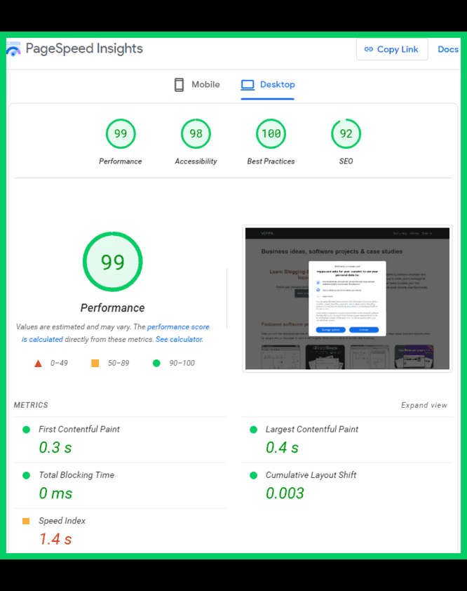
Task: Click the Cumulative Layout Shift metric label
Action: [311, 475]
